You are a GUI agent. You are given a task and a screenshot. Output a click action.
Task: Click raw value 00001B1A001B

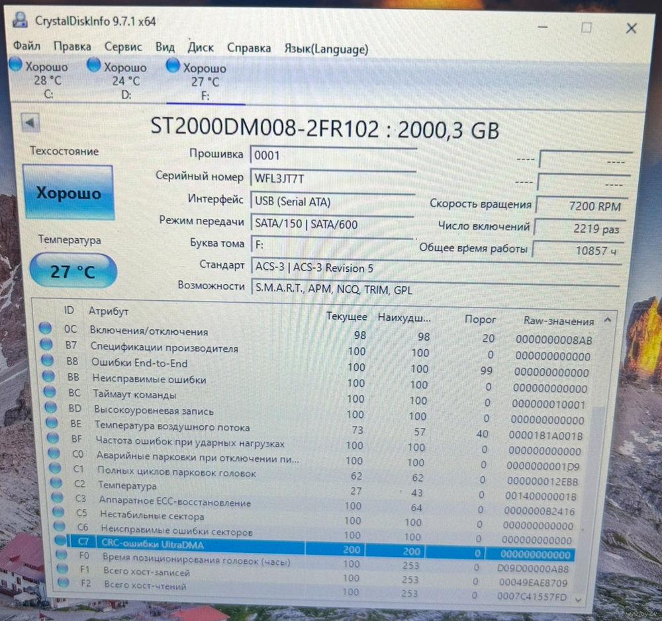[x=545, y=435]
